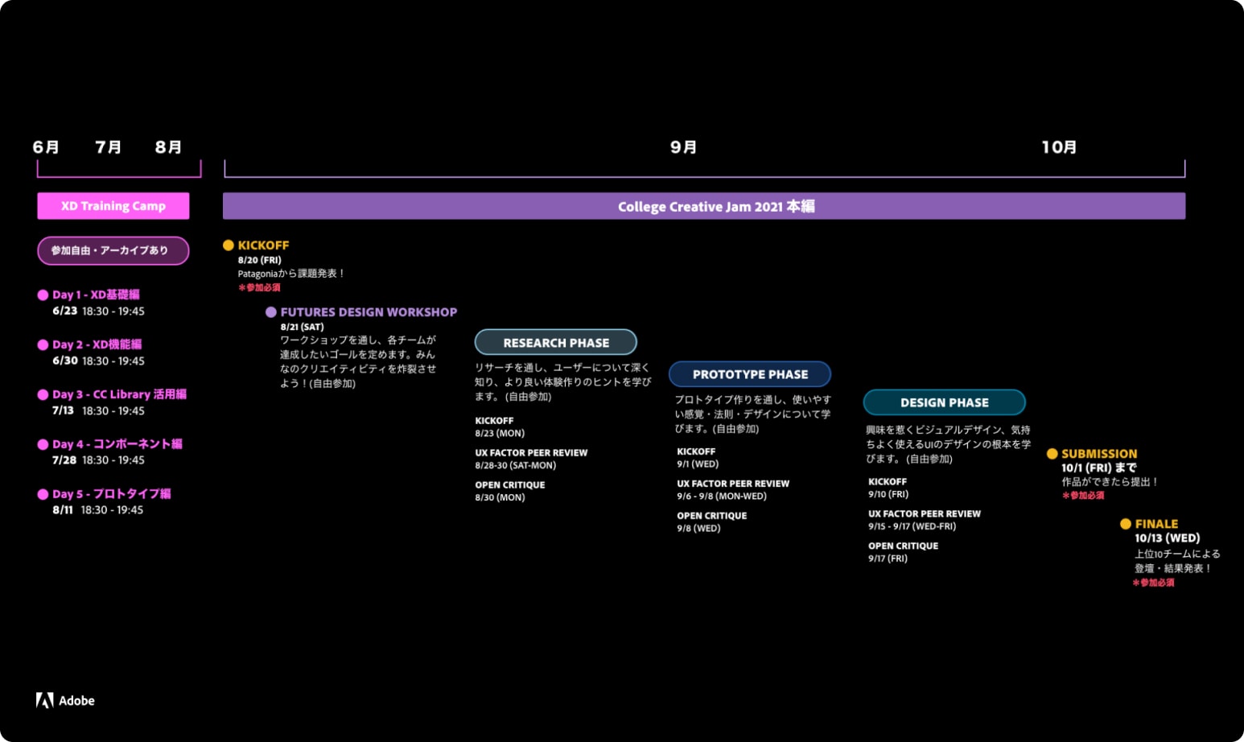The width and height of the screenshot is (1244, 742).
Task: Select the XD Training Camp banner
Action: click(113, 206)
